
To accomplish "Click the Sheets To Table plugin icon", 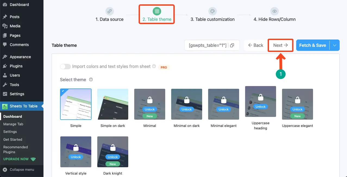I will 5,106.
